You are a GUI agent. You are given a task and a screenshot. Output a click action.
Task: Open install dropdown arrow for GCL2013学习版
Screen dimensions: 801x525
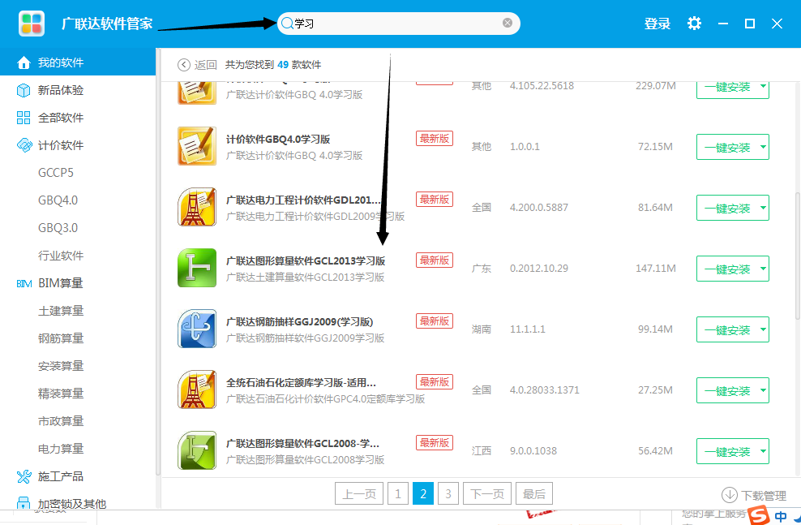coord(763,269)
